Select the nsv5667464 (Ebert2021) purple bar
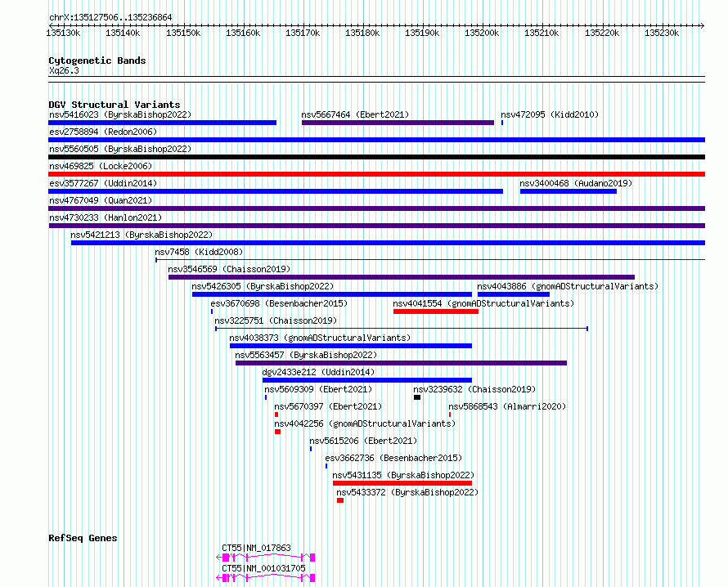 point(398,123)
